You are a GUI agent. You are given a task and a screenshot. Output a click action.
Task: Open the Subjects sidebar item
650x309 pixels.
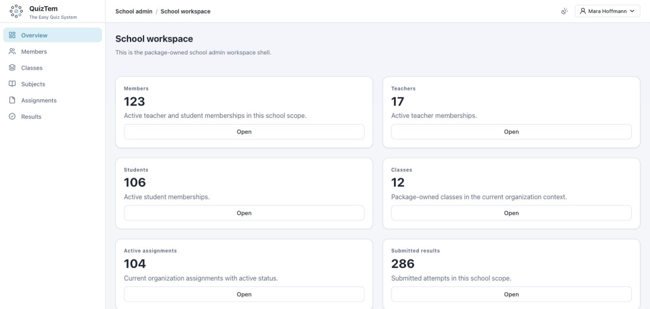53,84
